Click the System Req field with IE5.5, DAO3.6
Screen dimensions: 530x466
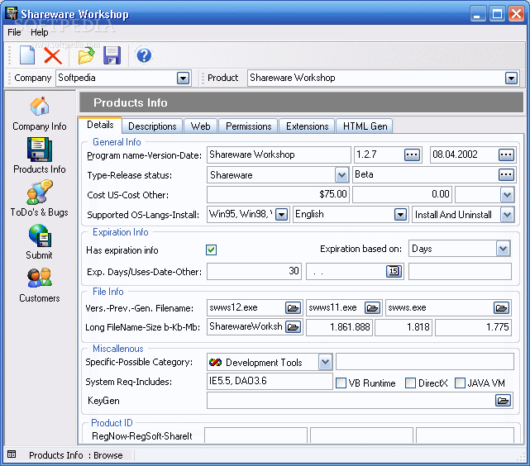(270, 381)
